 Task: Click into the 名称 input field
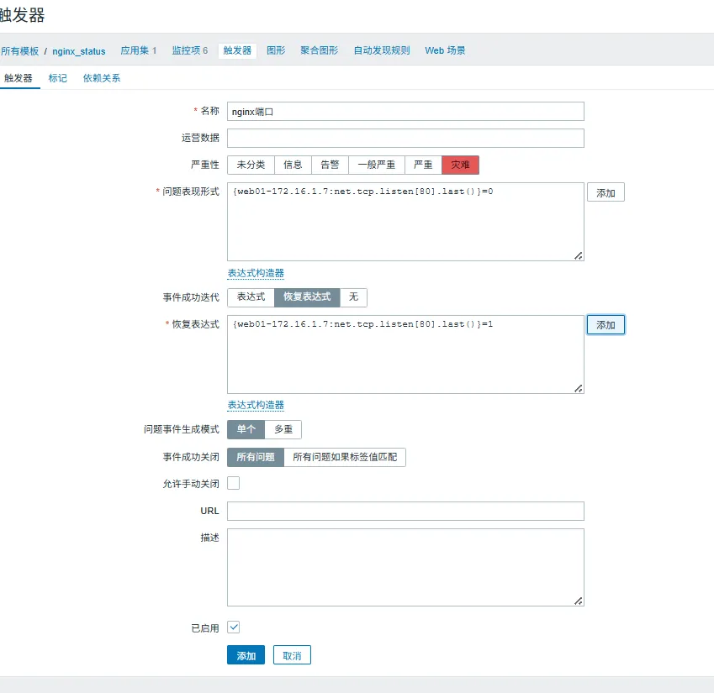coord(405,112)
